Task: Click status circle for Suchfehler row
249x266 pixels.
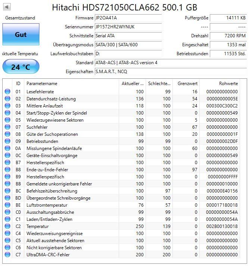Action: tap(7, 127)
